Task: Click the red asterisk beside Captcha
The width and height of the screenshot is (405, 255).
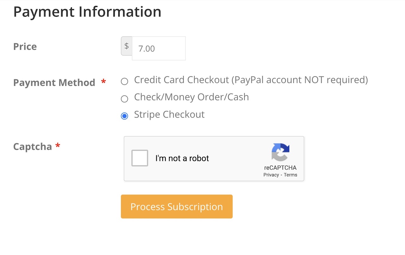Action: tap(58, 146)
